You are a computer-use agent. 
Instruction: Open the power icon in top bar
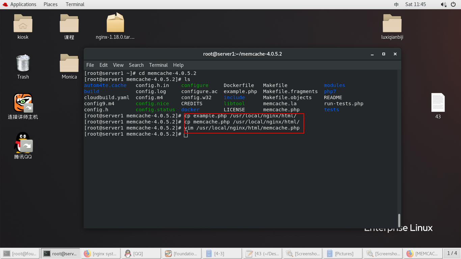pyautogui.click(x=454, y=4)
